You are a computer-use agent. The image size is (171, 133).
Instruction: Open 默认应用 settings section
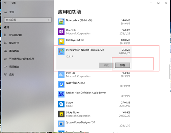[14, 43]
